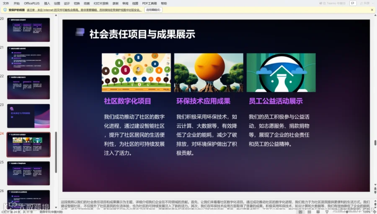Click the 共享 share button
377x214 pixels.
[365, 3]
